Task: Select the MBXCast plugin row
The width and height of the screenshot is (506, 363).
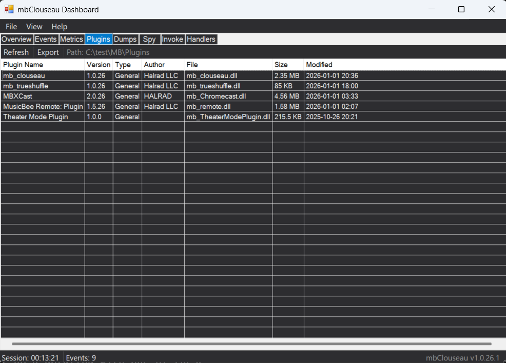Action: (41, 96)
